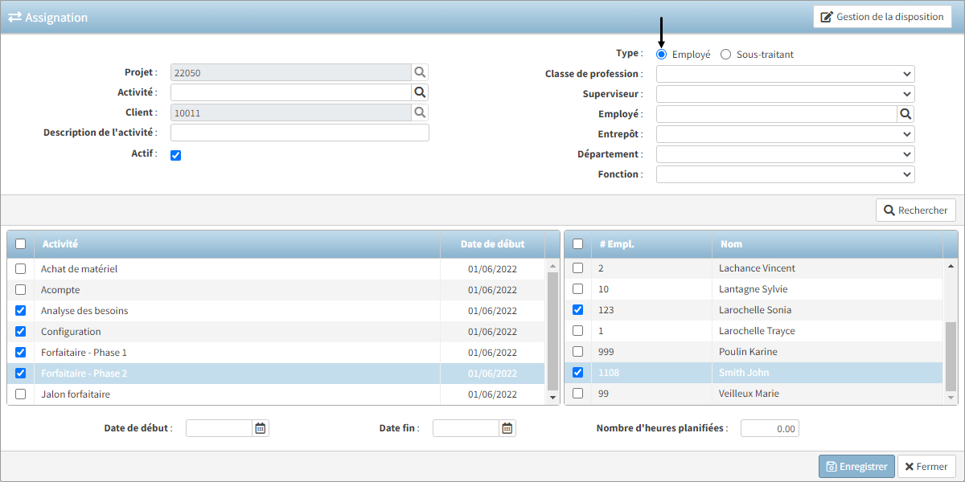Select all employees via header checkbox
The width and height of the screenshot is (965, 482).
click(x=578, y=244)
